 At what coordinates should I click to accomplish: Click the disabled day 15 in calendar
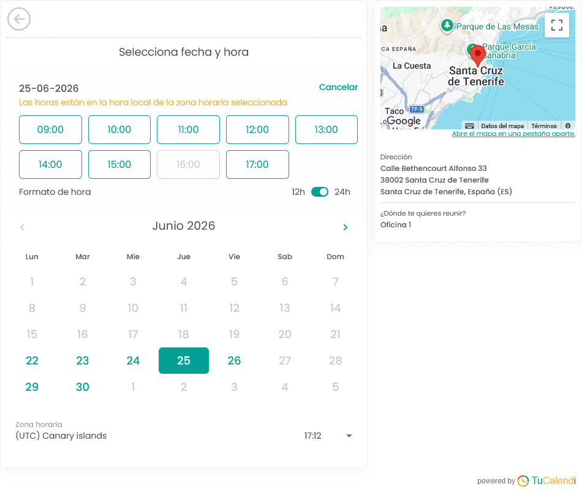click(32, 334)
